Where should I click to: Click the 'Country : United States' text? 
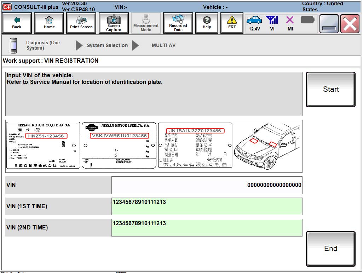click(x=322, y=6)
